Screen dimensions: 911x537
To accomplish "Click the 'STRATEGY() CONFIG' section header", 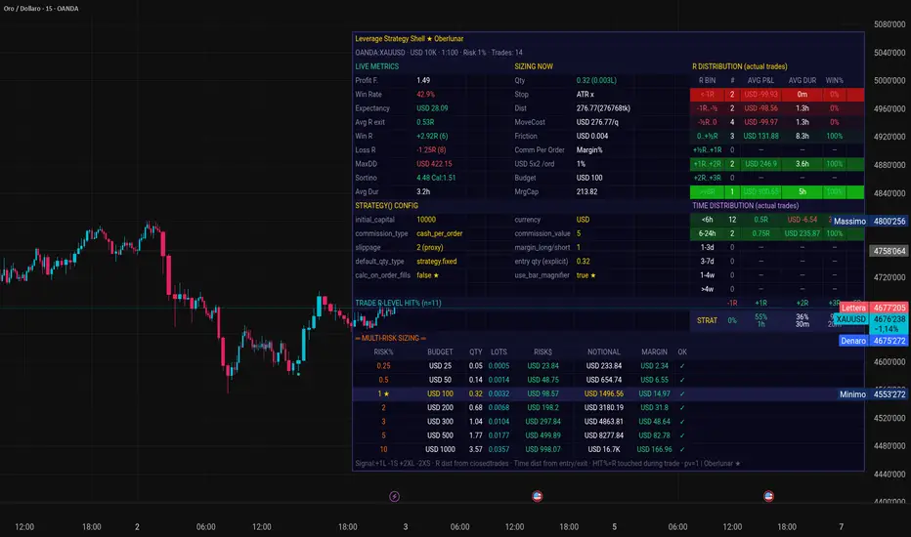I will coord(386,205).
